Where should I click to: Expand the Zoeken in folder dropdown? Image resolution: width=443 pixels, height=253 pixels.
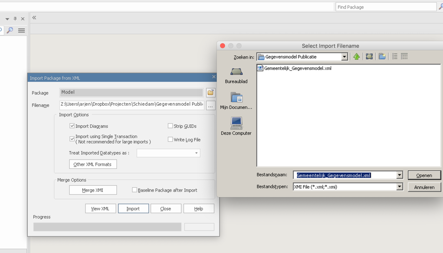click(344, 57)
